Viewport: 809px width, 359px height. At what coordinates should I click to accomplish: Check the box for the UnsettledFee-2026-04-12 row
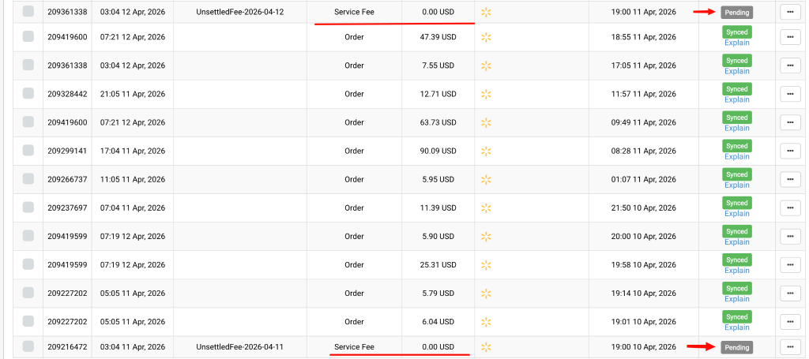click(x=28, y=12)
